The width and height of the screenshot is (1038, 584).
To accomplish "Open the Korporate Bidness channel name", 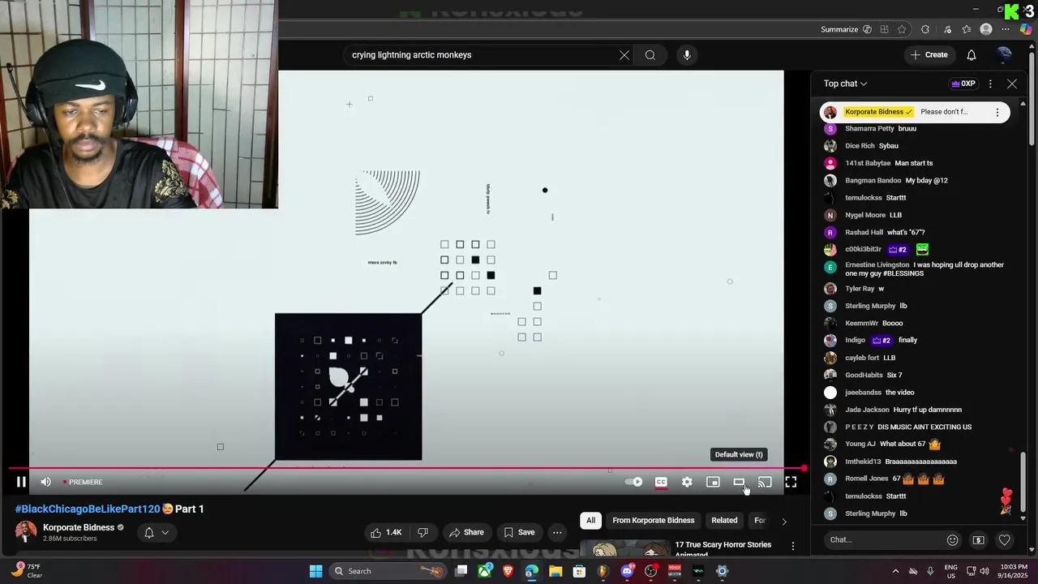I will [79, 527].
